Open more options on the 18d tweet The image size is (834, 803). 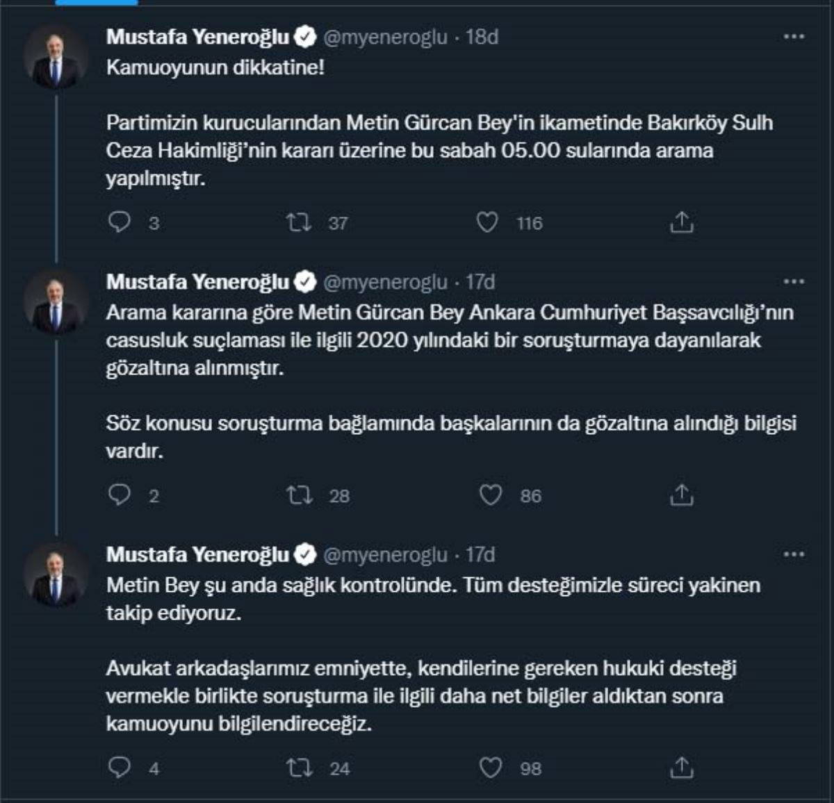[x=794, y=37]
